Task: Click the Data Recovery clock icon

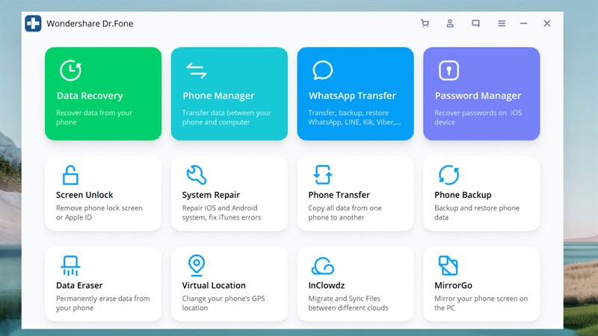Action: 70,70
